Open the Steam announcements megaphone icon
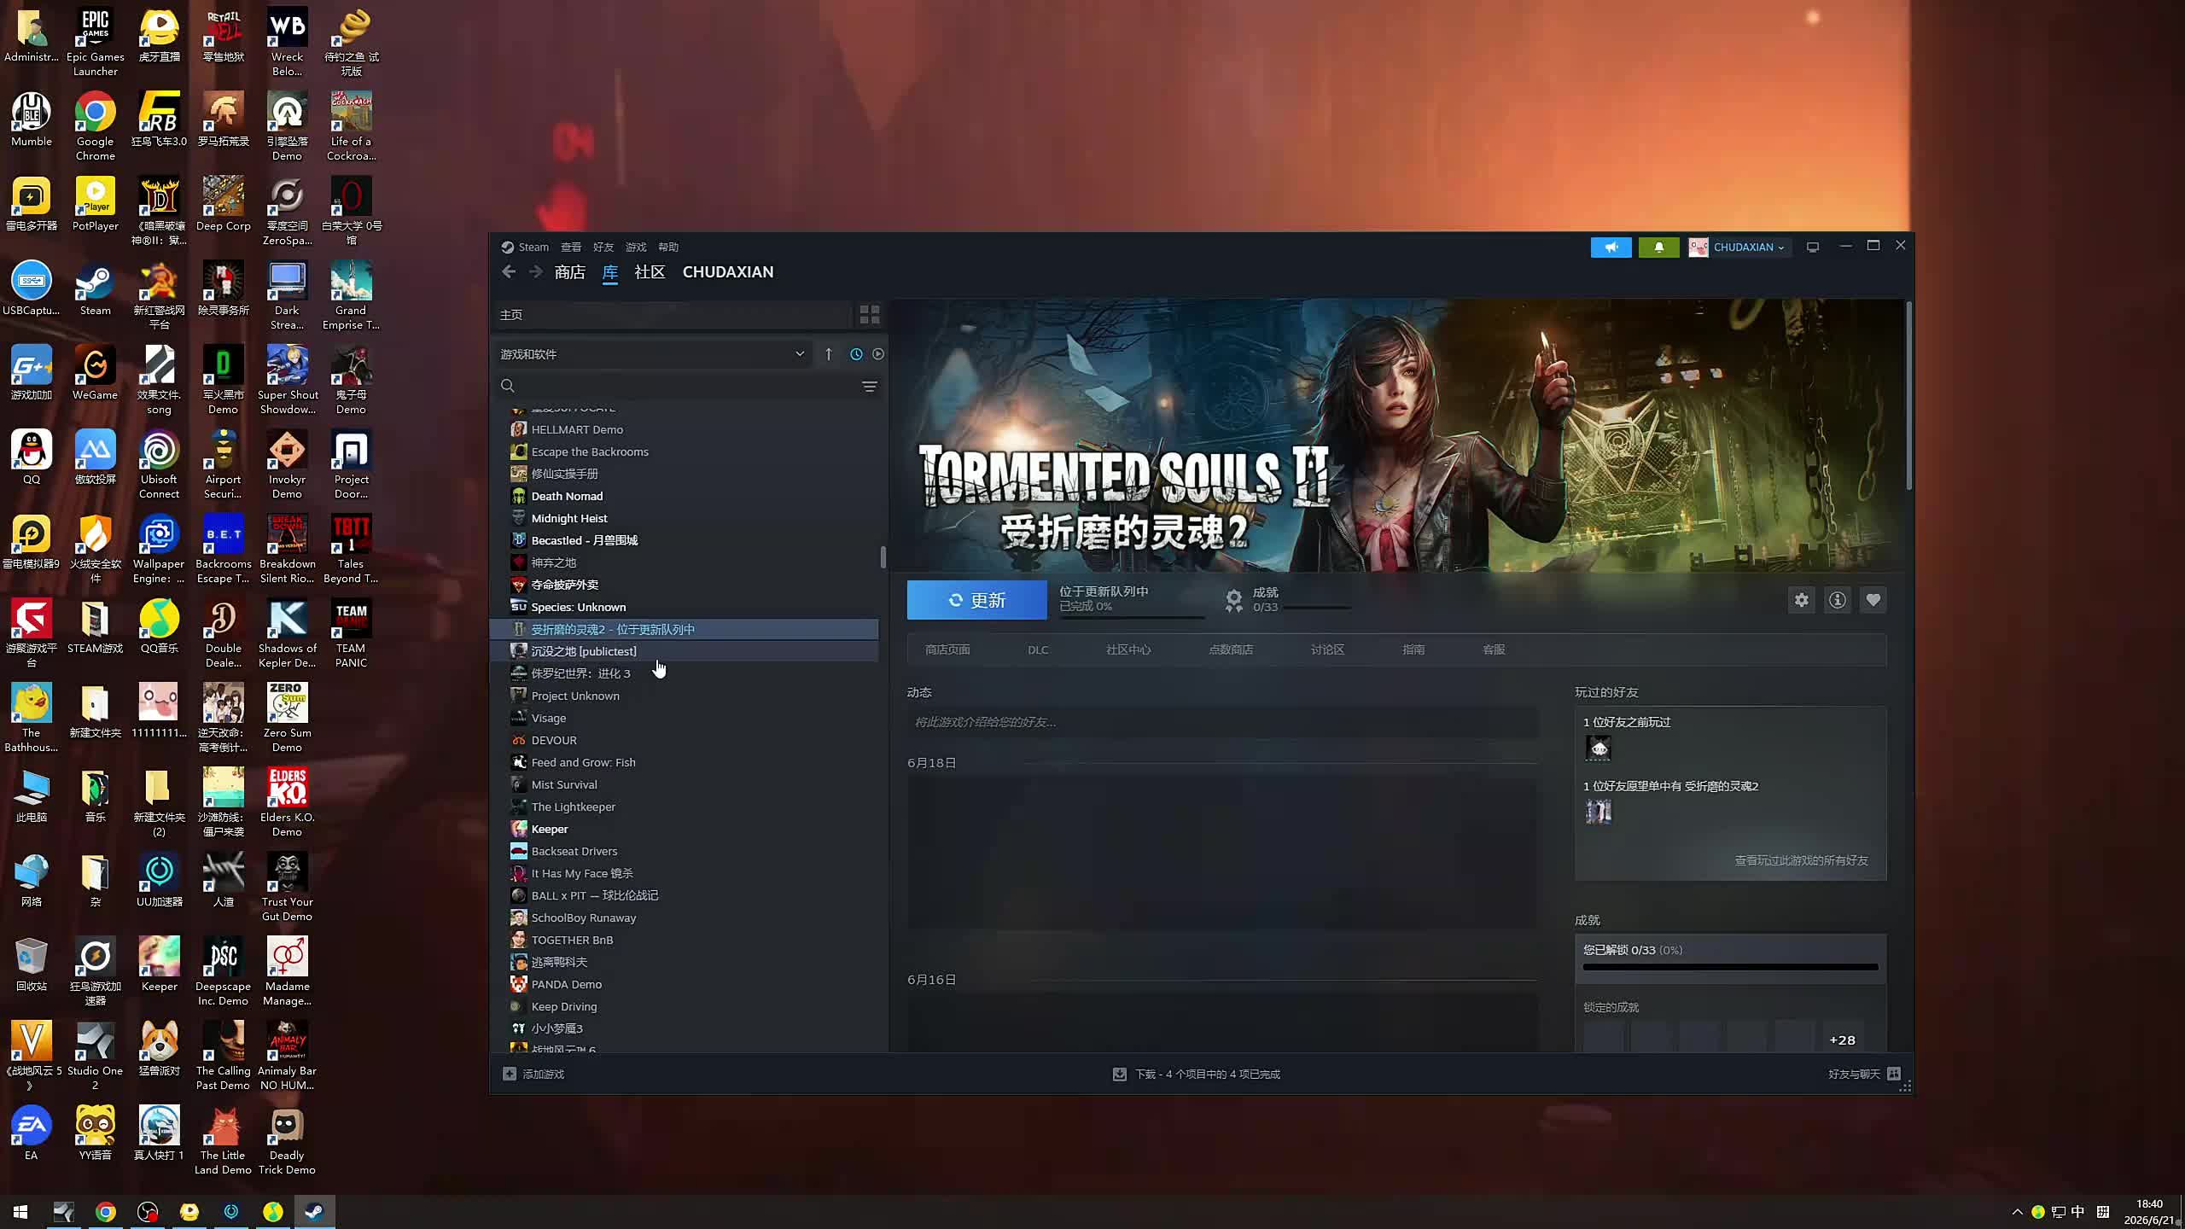The image size is (2185, 1229). click(x=1611, y=248)
